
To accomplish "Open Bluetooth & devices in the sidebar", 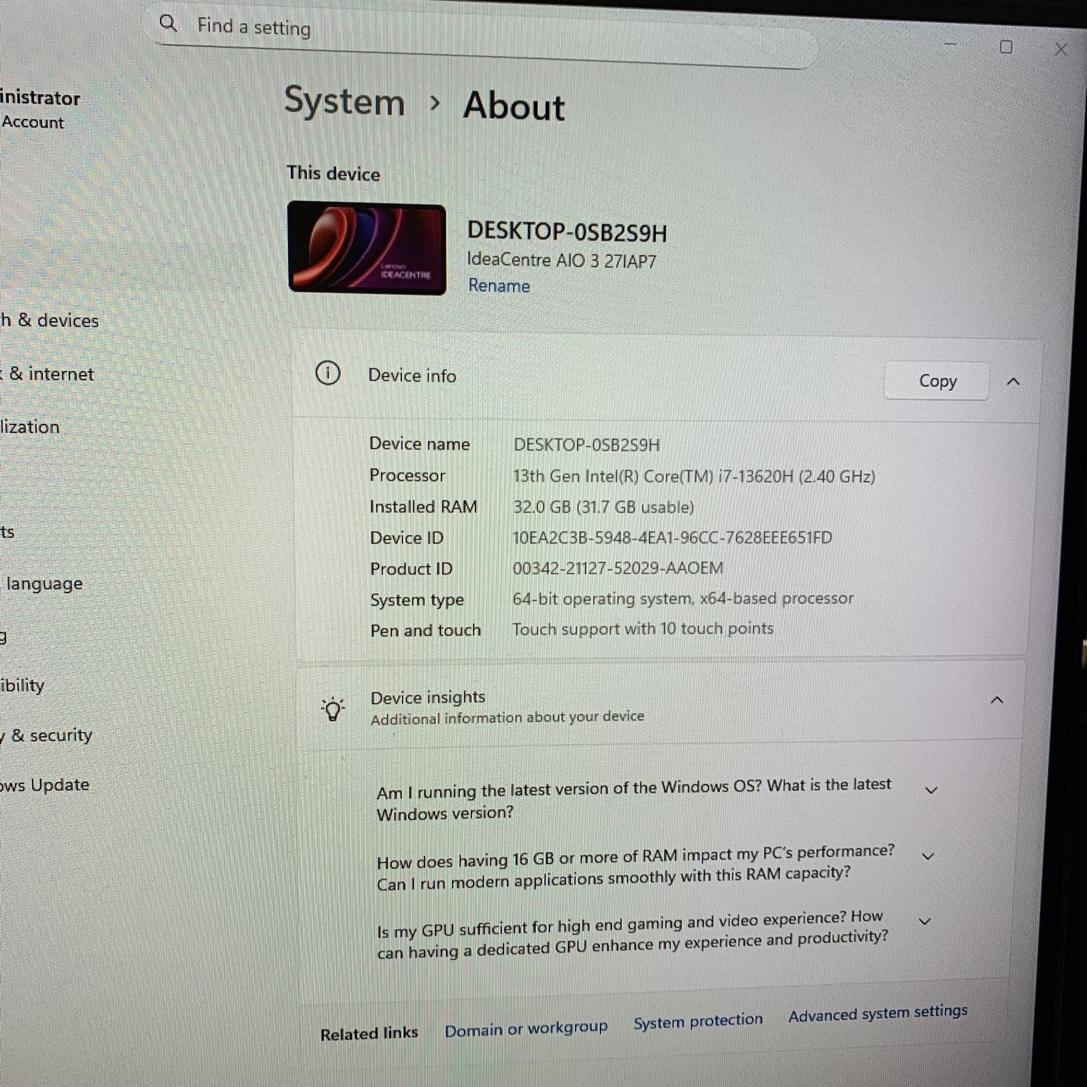I will [49, 320].
